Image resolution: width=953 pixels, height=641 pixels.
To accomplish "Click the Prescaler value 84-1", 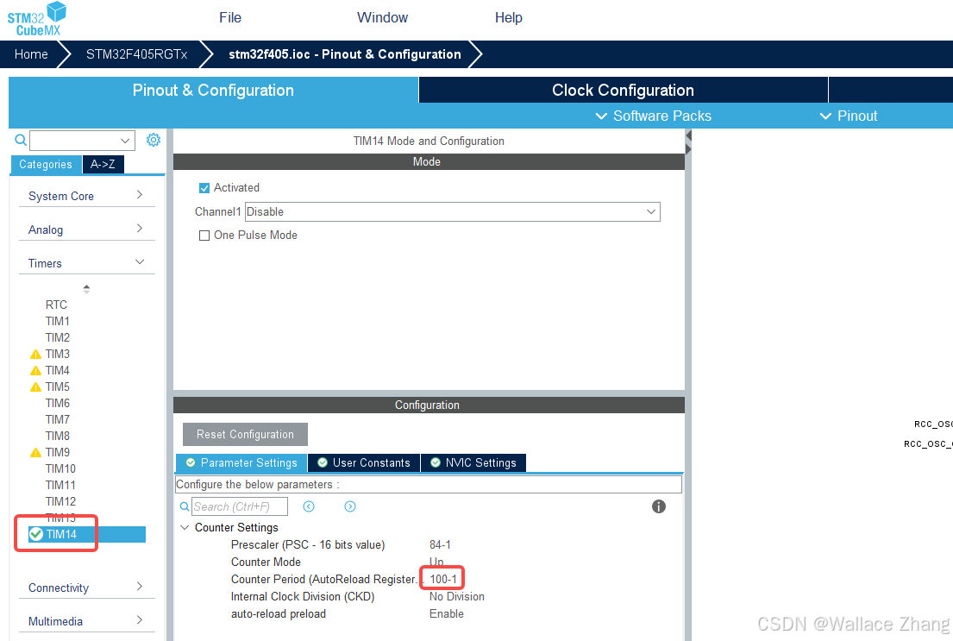I will pos(440,545).
